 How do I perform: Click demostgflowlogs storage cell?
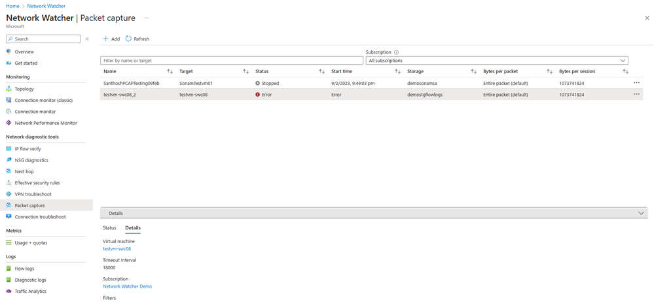click(x=425, y=95)
